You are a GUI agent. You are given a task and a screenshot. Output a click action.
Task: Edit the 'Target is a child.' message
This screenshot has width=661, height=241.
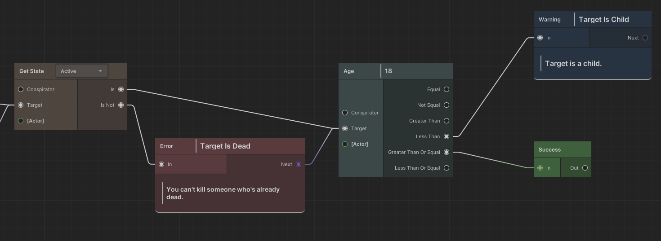[573, 63]
